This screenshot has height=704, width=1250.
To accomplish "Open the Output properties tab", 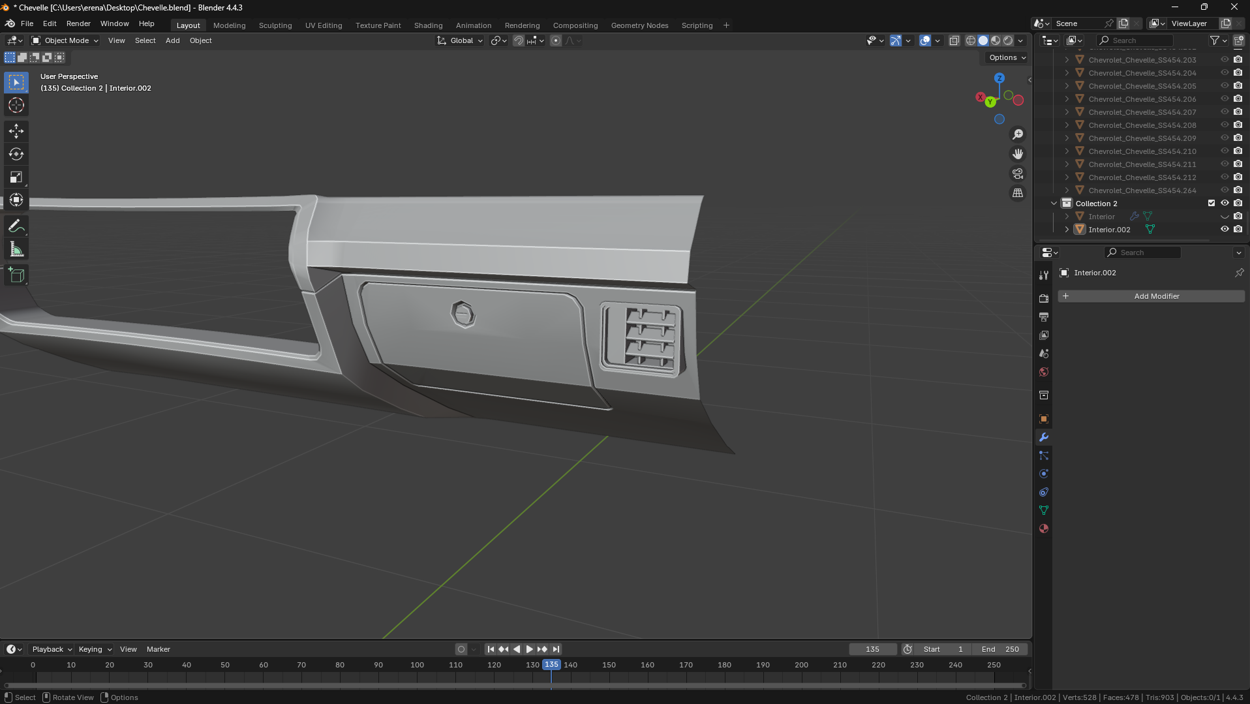I will tap(1044, 316).
